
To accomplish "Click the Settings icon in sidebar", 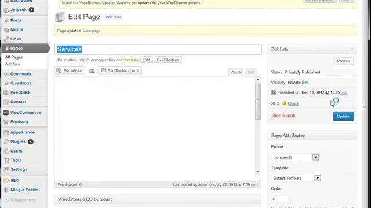I will 6,169.
